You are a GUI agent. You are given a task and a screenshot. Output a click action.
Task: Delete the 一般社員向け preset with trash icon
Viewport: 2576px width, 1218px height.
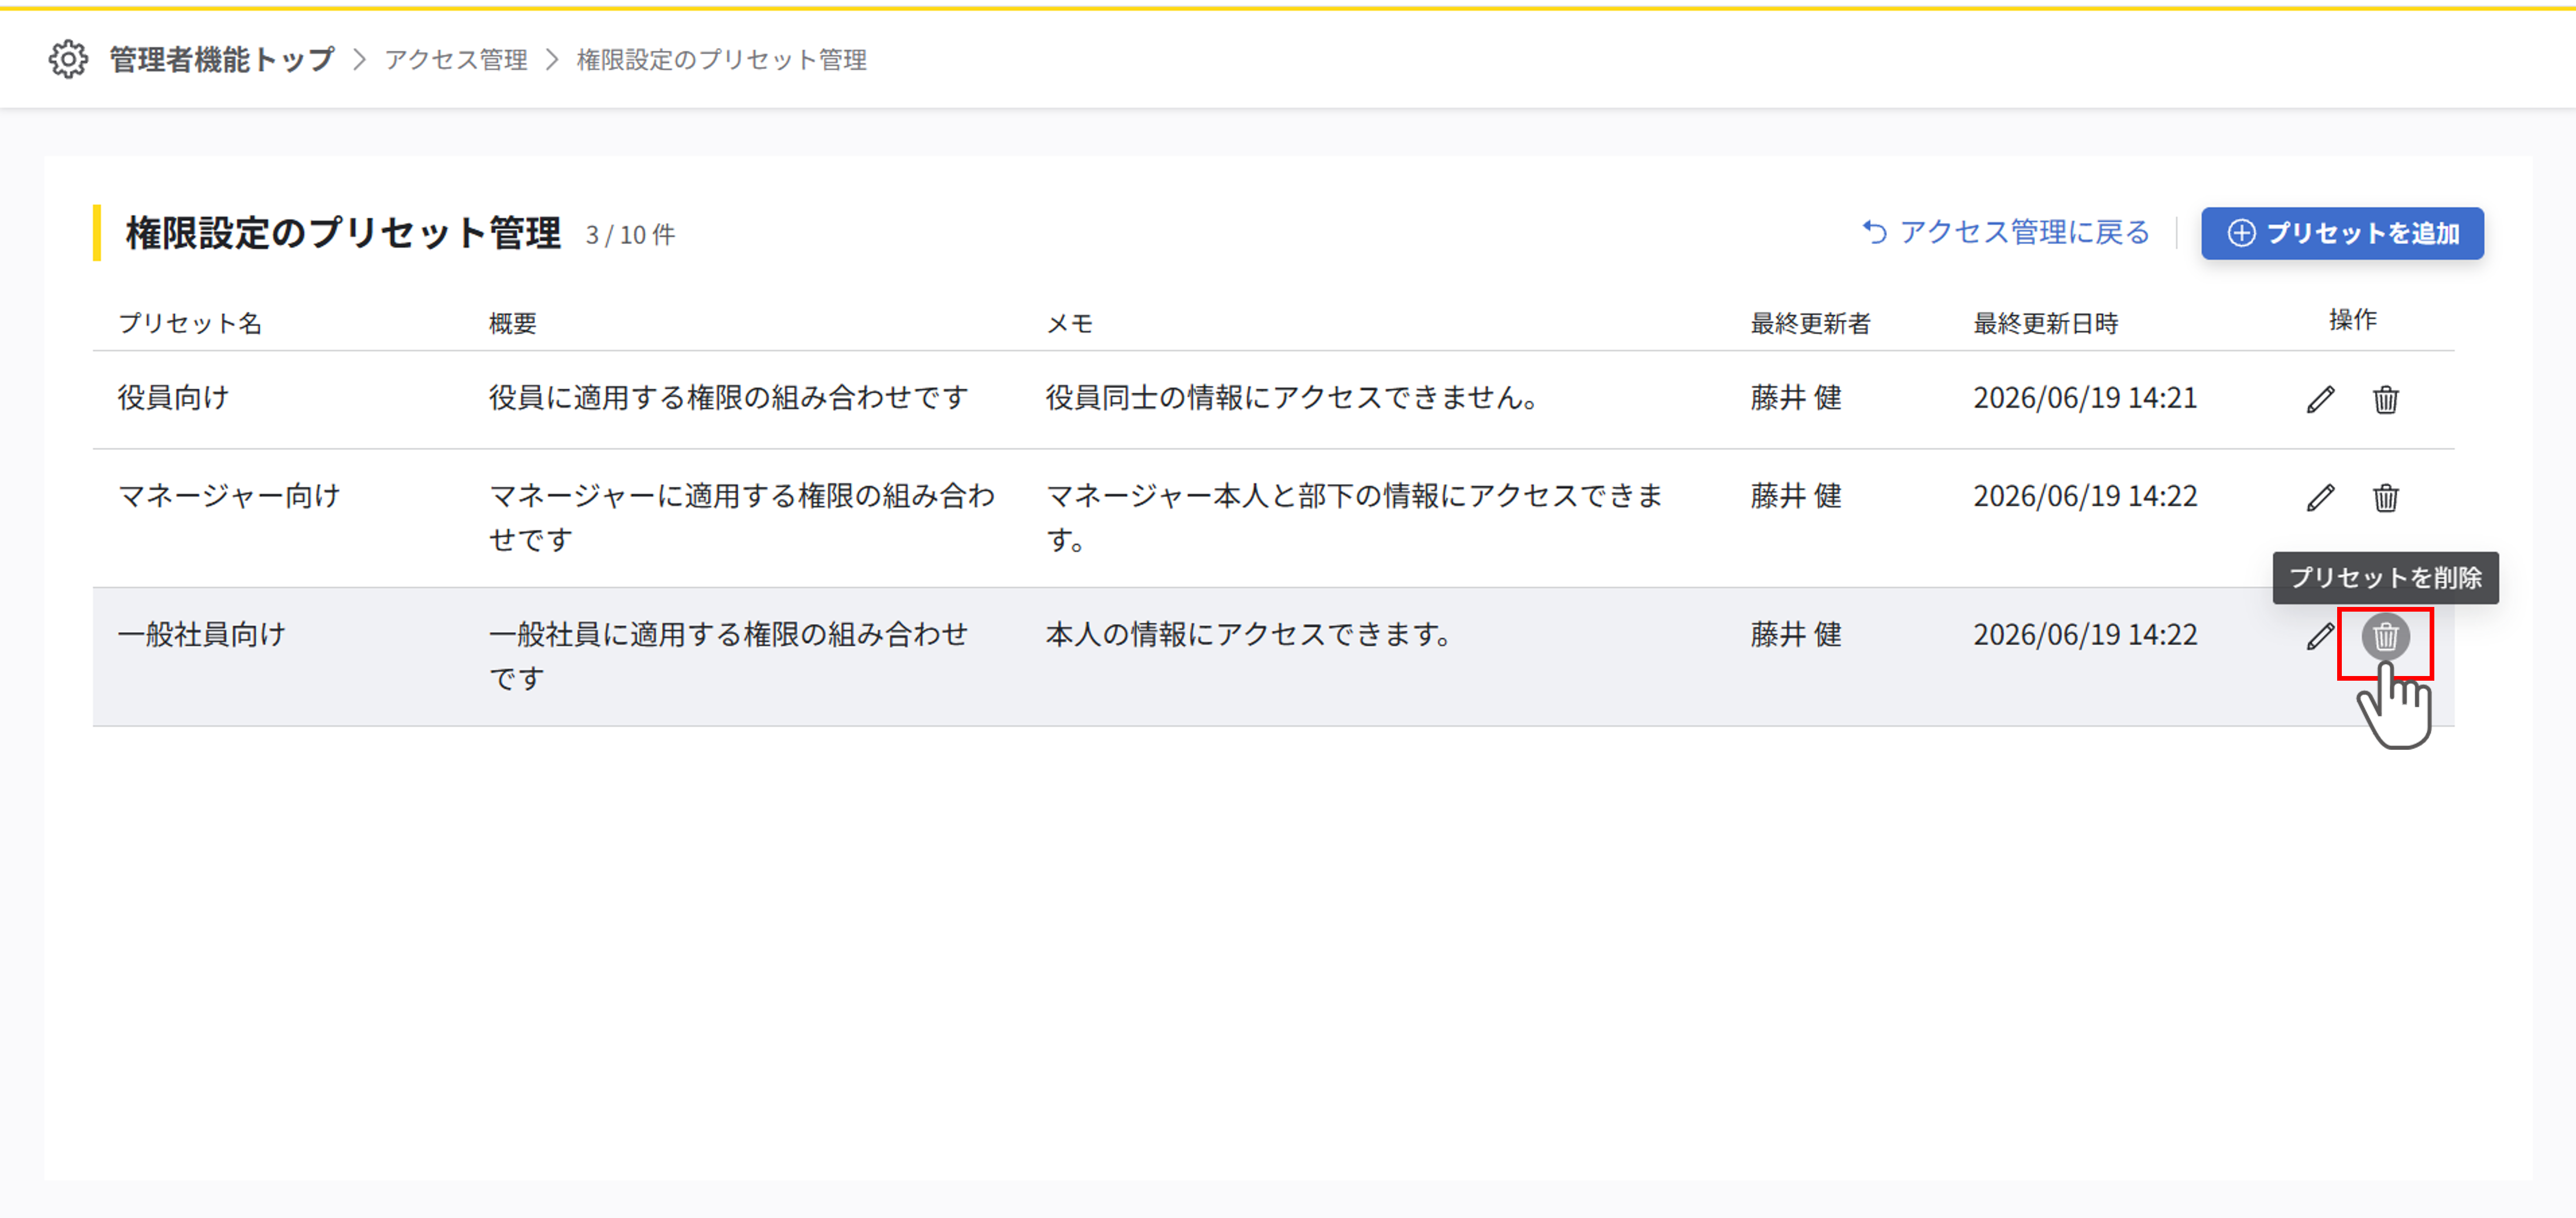click(2385, 636)
